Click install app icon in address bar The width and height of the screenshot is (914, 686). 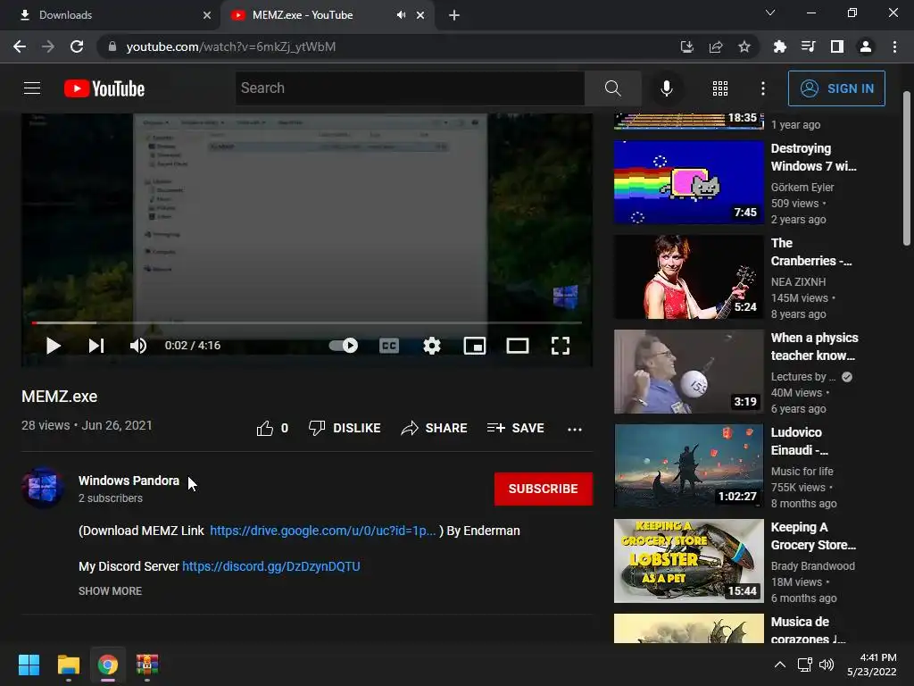tap(686, 46)
